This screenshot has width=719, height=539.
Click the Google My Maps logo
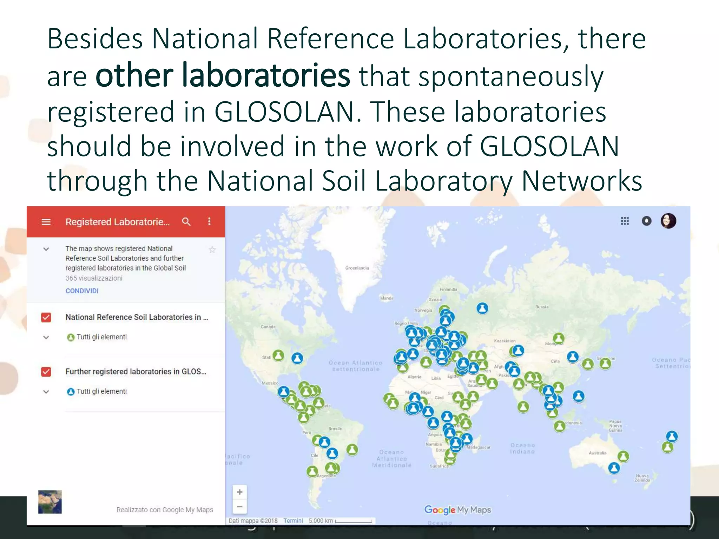pos(457,510)
